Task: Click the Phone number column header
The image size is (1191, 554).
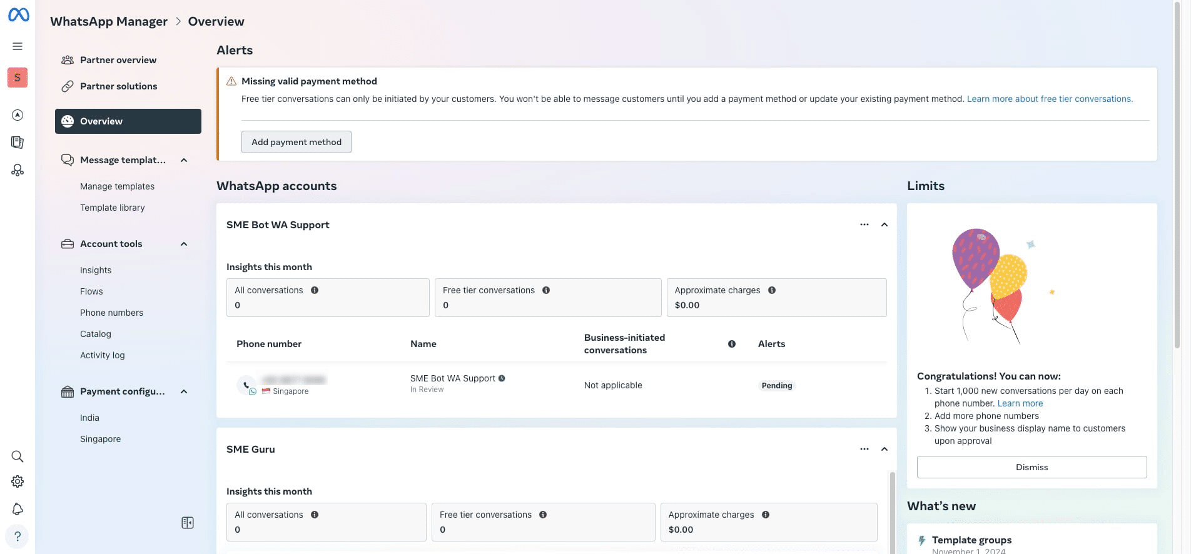Action: (x=269, y=344)
